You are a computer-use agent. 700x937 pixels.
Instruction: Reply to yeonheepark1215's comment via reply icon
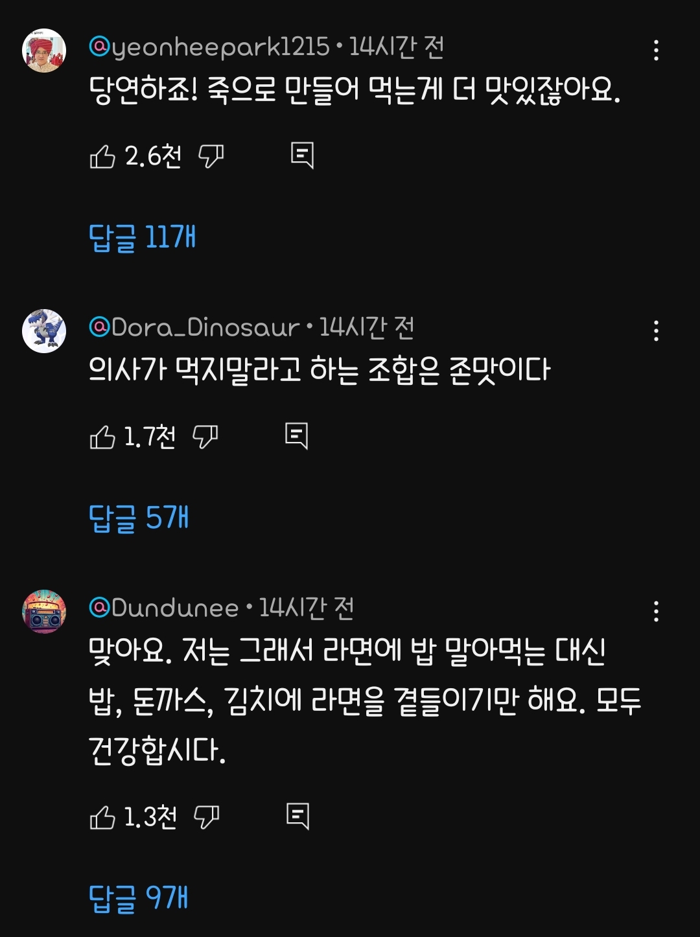(x=302, y=156)
